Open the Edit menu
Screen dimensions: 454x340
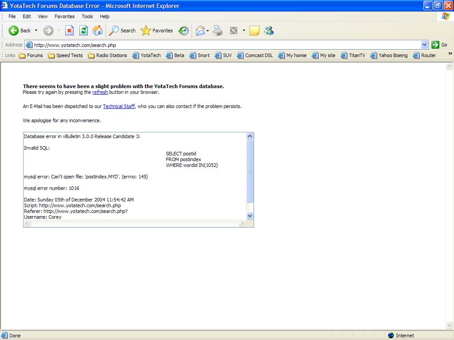click(27, 16)
